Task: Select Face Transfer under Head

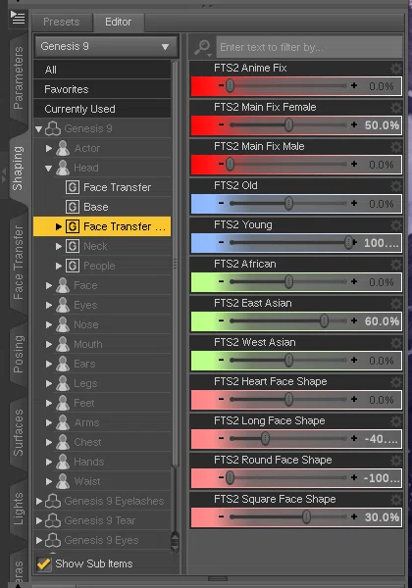Action: pyautogui.click(x=117, y=187)
